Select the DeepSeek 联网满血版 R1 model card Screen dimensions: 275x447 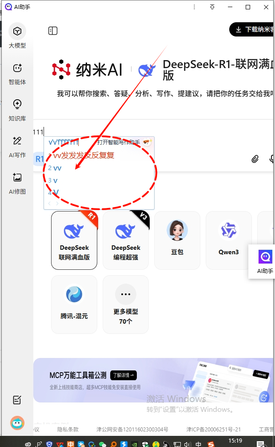coord(74,240)
